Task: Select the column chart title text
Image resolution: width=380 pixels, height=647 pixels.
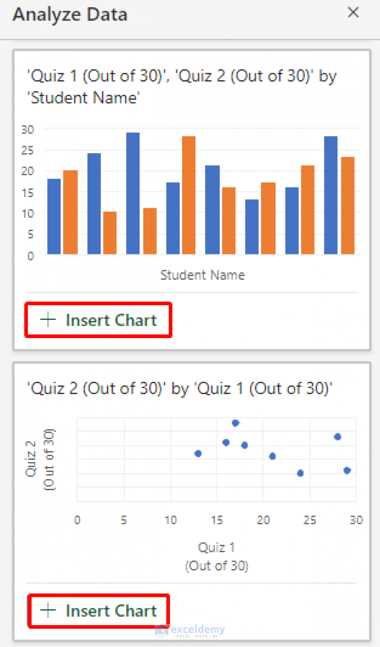Action: coord(182,87)
